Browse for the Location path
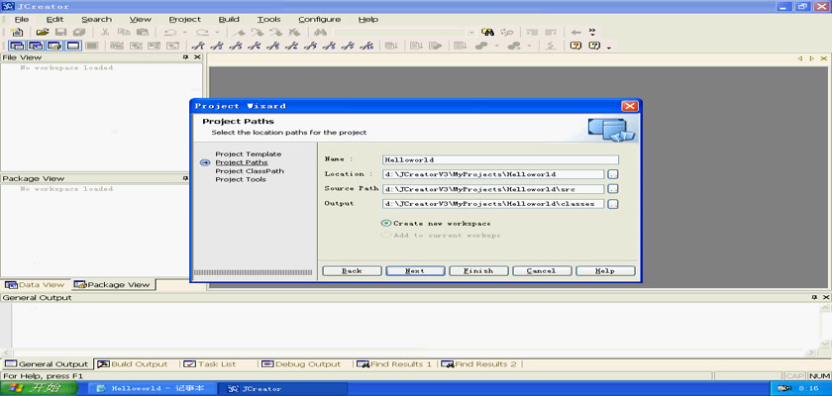Image resolution: width=832 pixels, height=396 pixels. point(613,174)
